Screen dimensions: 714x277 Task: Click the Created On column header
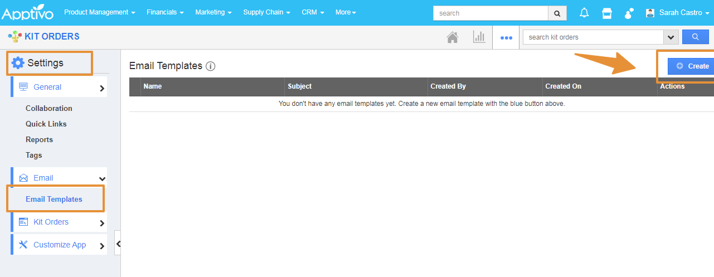(563, 86)
